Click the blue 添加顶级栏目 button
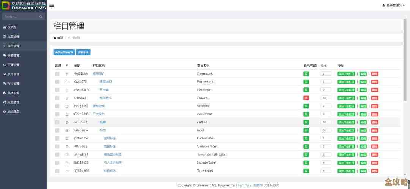 tap(64, 52)
